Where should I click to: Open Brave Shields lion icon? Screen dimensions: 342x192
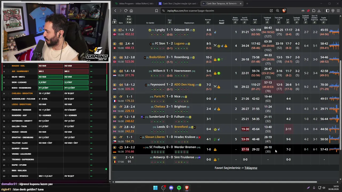pos(284,11)
